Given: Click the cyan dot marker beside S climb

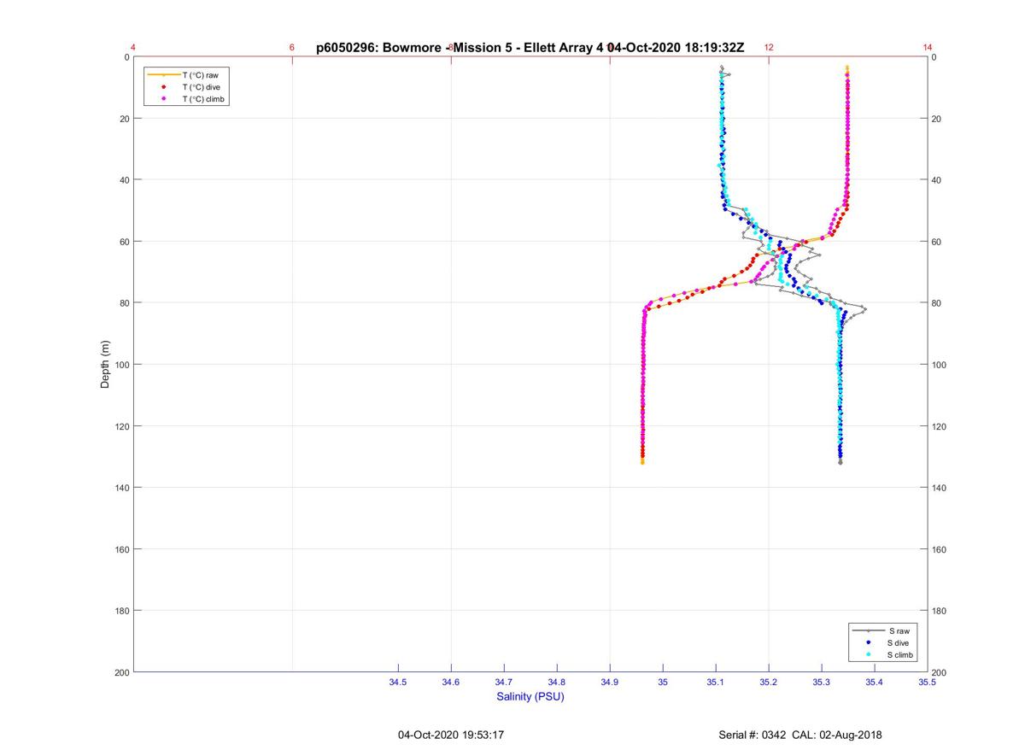Looking at the screenshot, I should (869, 654).
